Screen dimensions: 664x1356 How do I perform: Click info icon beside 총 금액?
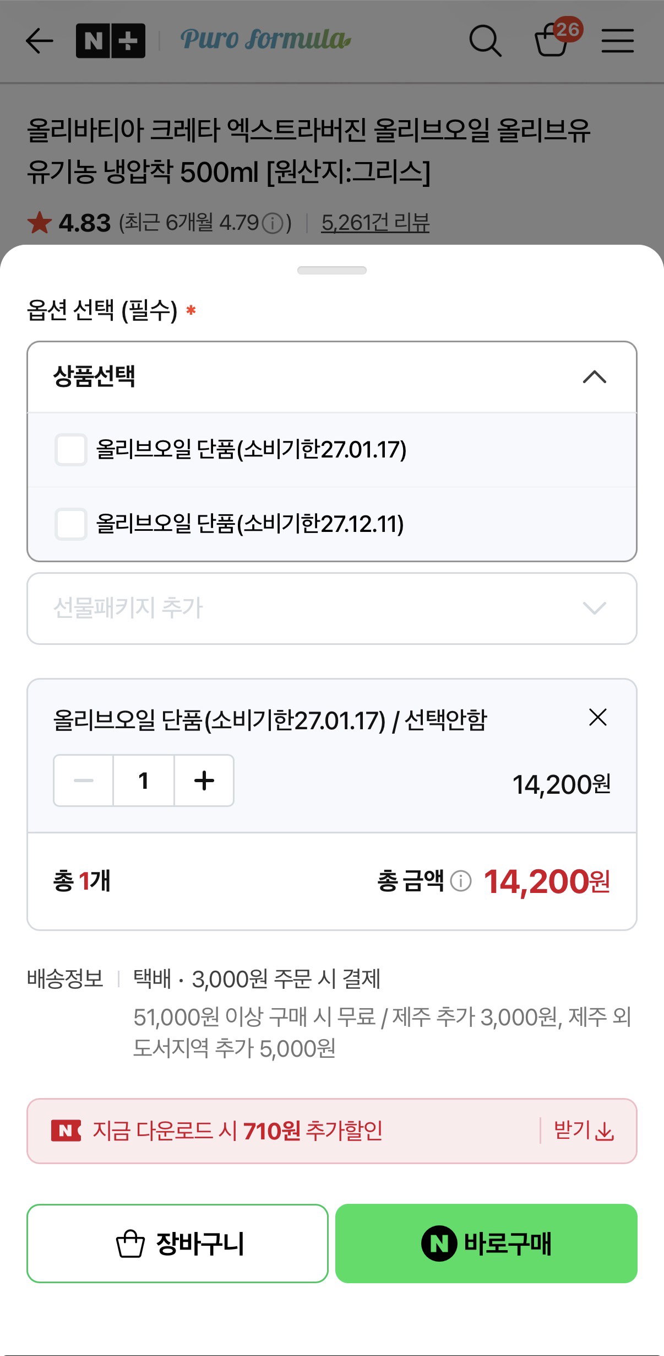461,880
